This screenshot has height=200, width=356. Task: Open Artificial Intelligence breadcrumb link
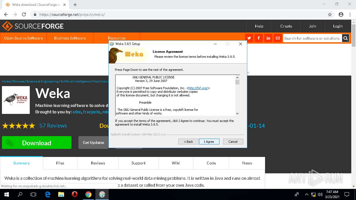coord(76,81)
